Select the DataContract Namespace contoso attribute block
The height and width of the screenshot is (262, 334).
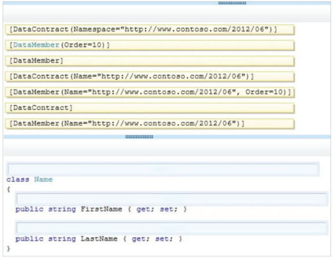(150, 29)
